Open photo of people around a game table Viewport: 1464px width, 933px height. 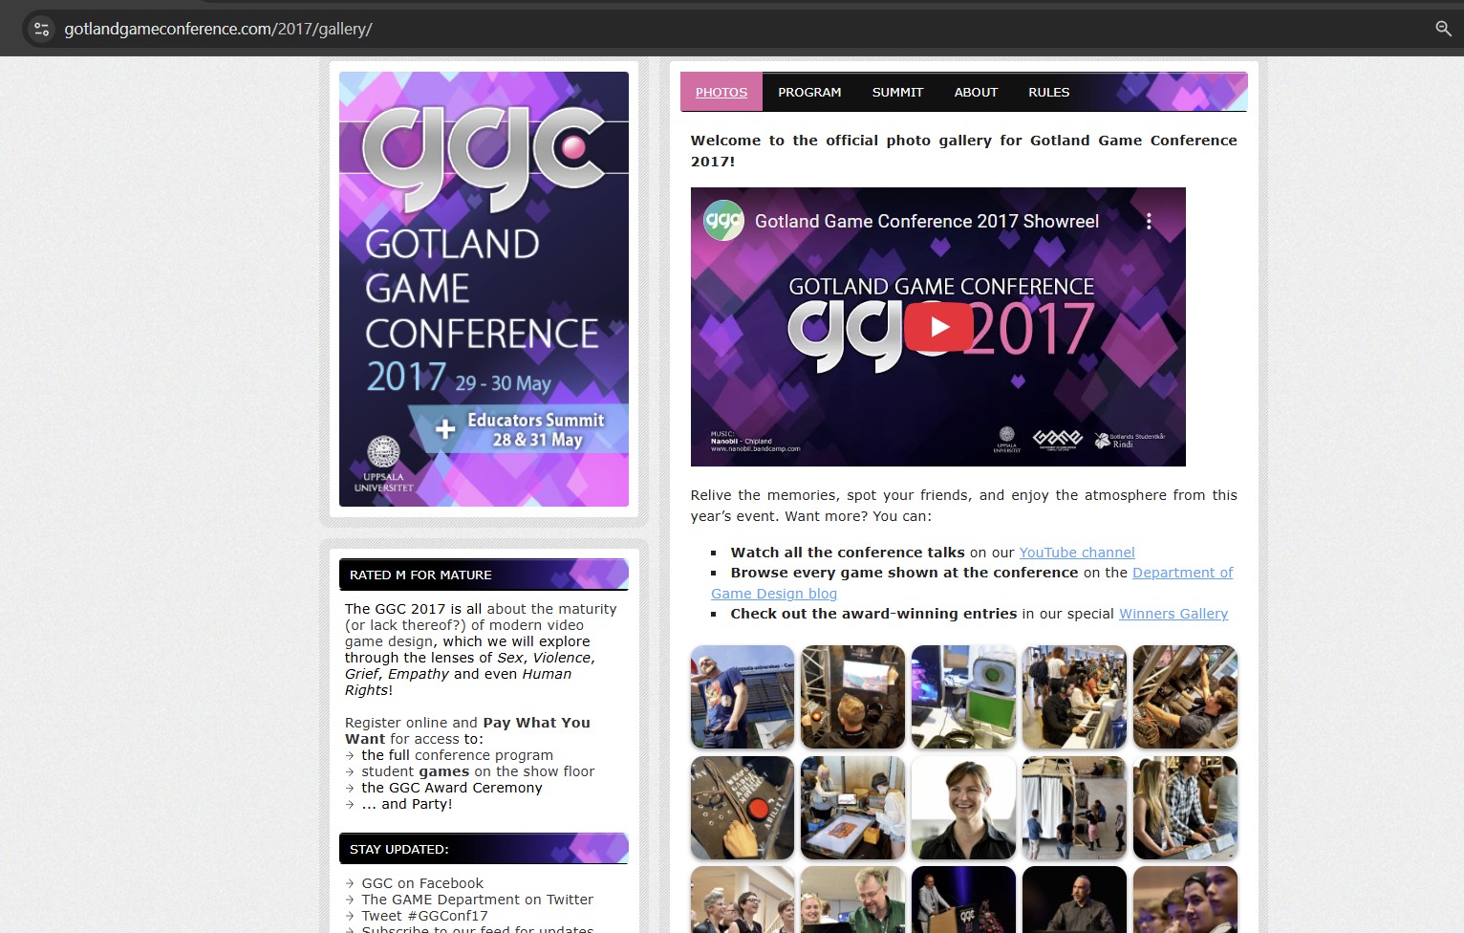[852, 808]
